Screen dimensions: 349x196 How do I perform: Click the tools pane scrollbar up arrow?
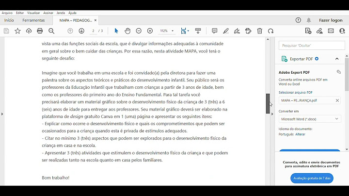click(347, 56)
